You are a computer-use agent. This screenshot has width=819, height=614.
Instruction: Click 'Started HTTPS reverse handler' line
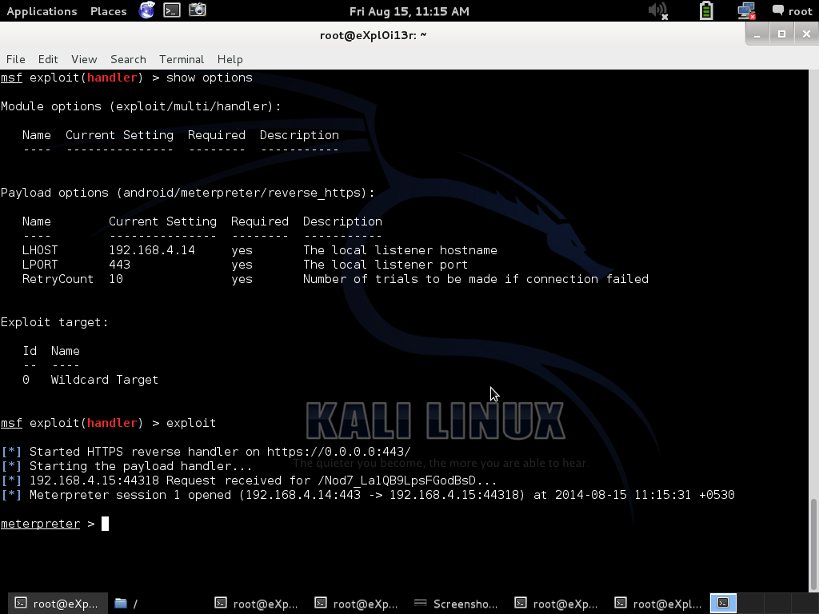(x=206, y=452)
